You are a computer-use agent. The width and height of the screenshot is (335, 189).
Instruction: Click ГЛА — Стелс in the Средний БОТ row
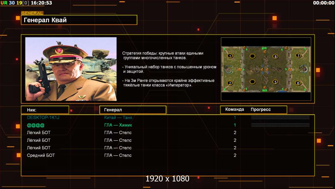click(x=118, y=155)
